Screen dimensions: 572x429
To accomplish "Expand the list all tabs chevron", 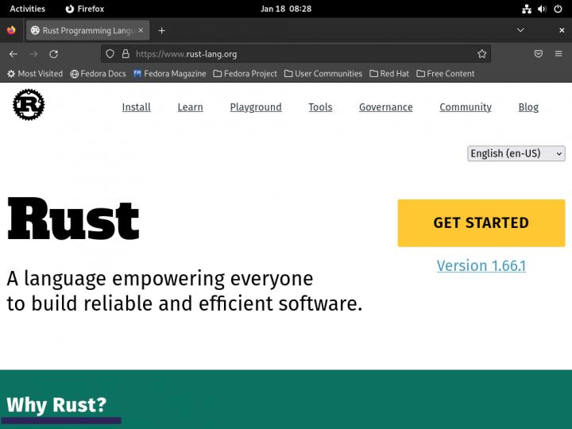I will click(520, 30).
